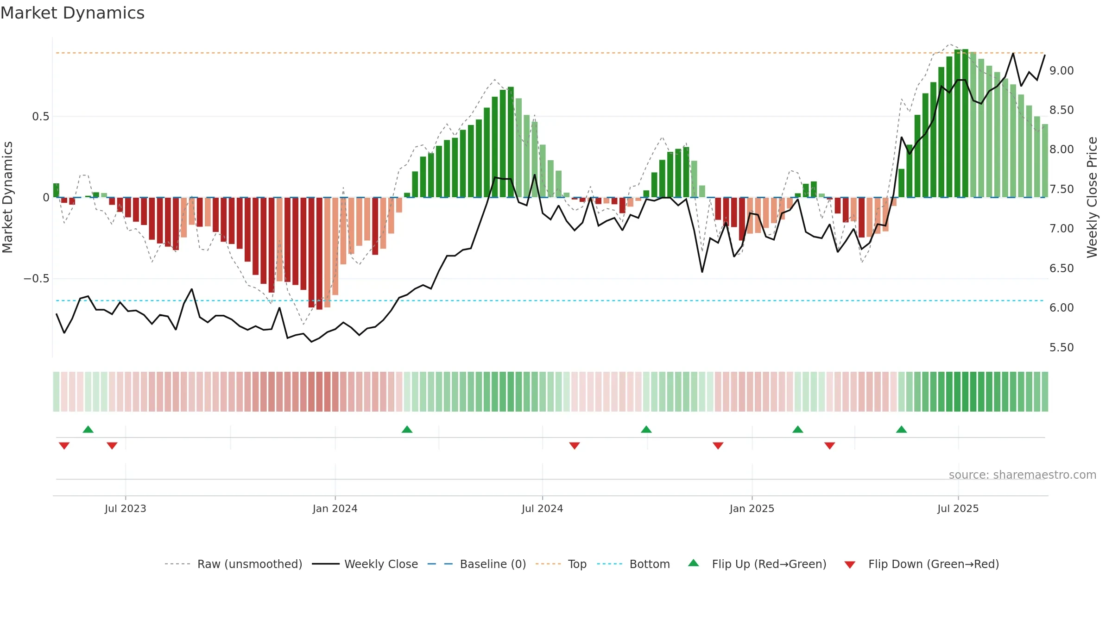Click the 6.50 price tick label
Screen dimensions: 1112x625
click(1061, 269)
